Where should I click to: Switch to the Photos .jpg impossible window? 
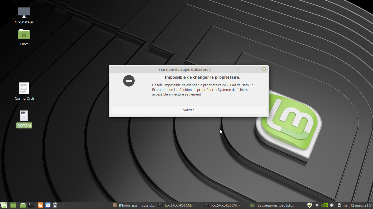pyautogui.click(x=134, y=205)
